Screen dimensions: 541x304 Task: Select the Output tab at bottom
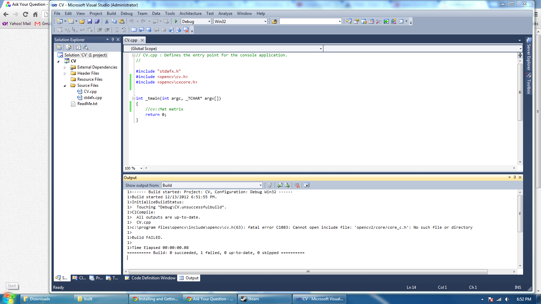[x=189, y=278]
